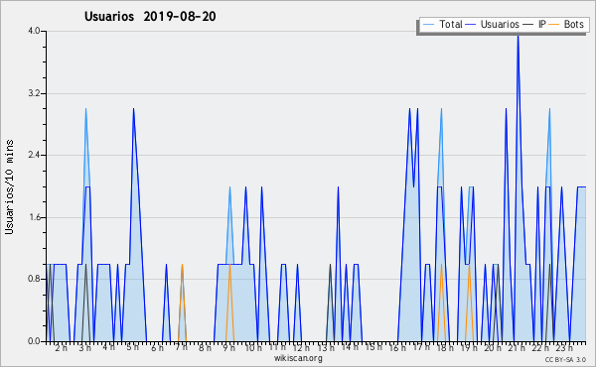Click the y-axis value 1.6
Screen dimensions: 596x367
point(34,217)
